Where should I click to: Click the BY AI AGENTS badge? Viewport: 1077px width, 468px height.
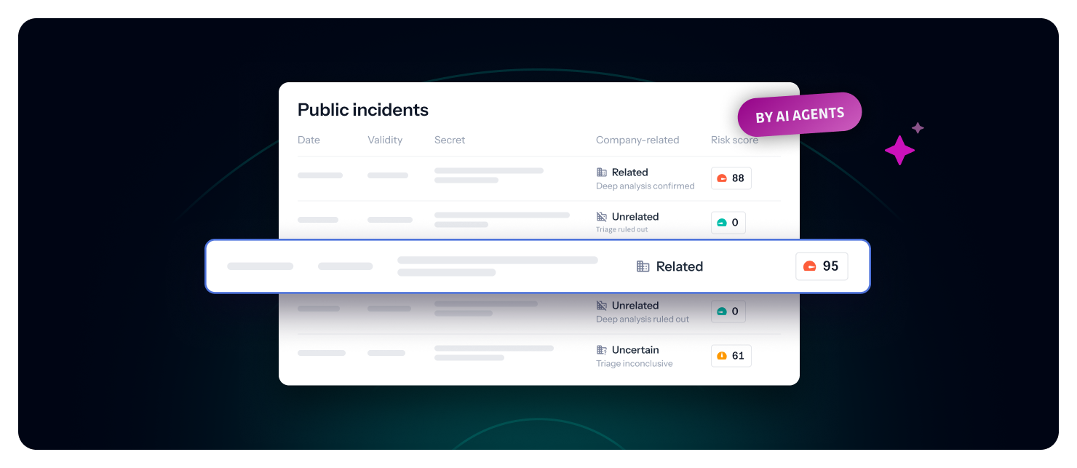800,116
